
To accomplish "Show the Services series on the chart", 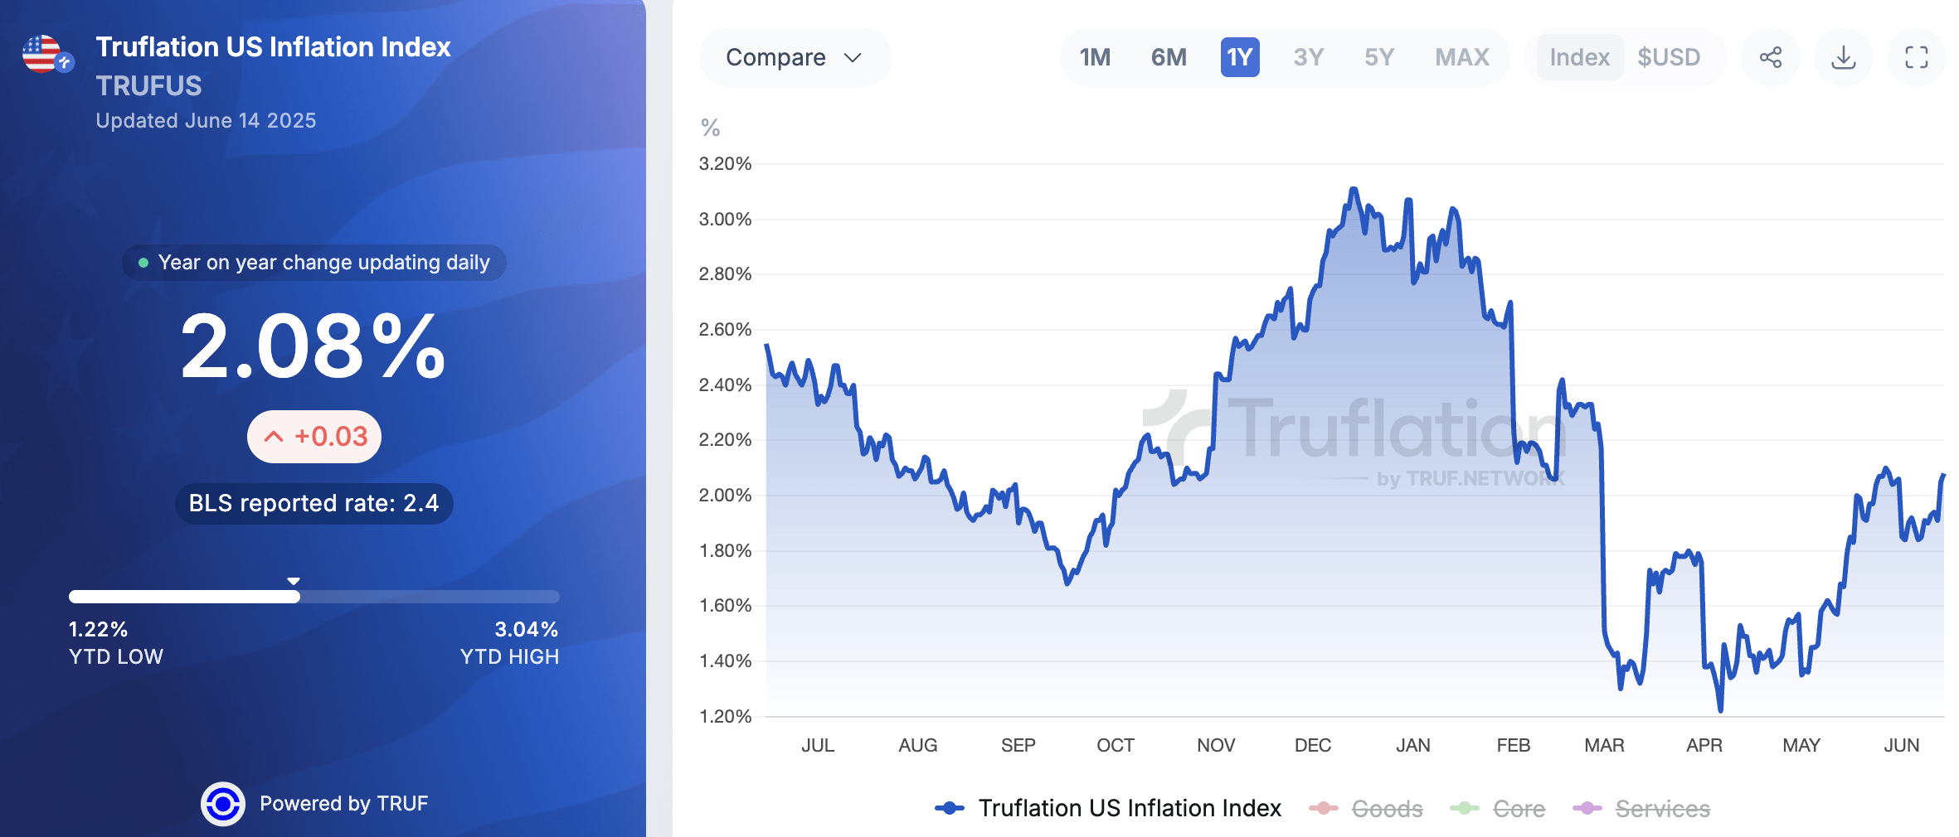I will [1659, 808].
